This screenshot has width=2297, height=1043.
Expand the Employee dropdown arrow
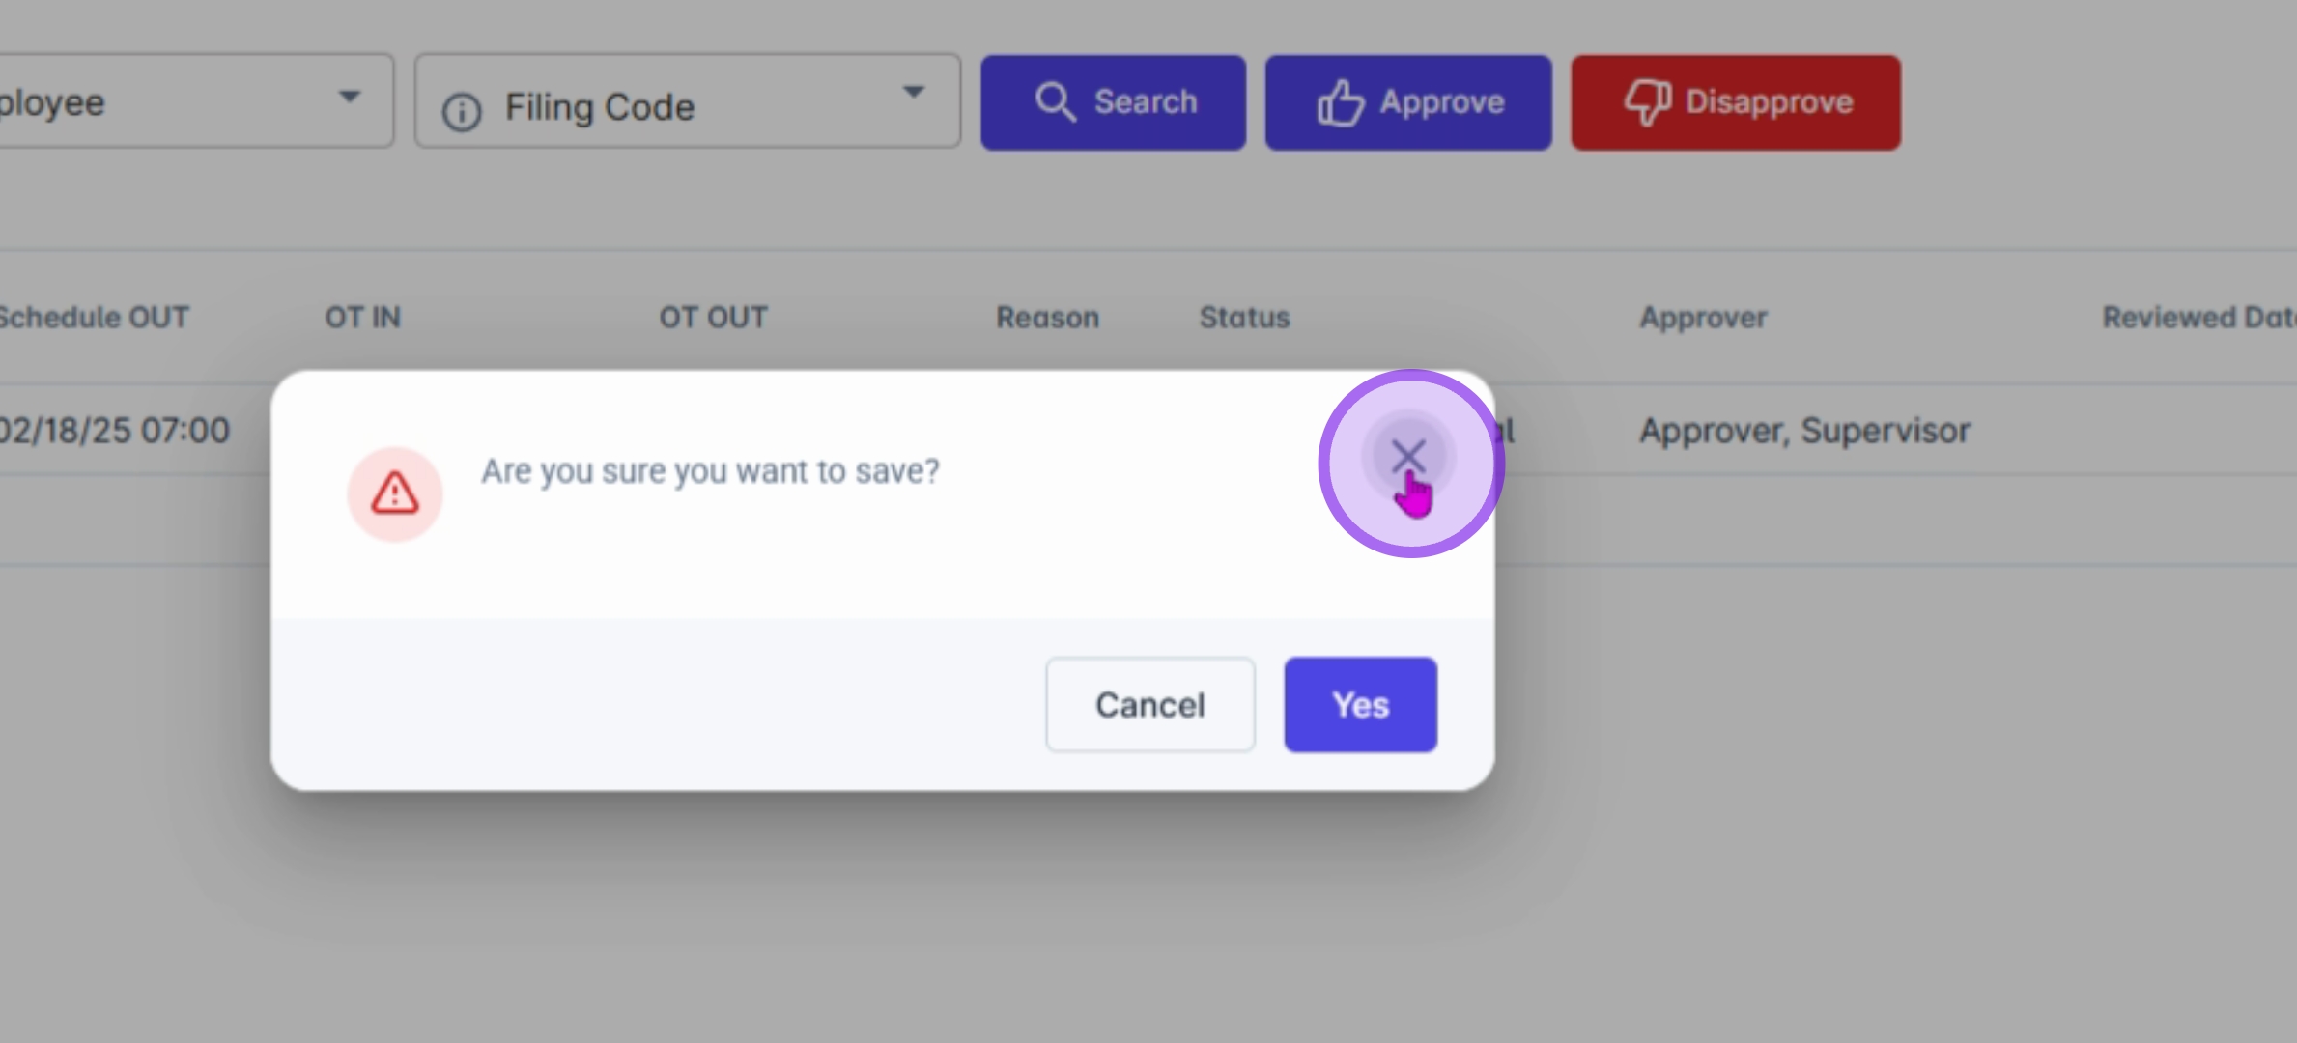coord(350,97)
